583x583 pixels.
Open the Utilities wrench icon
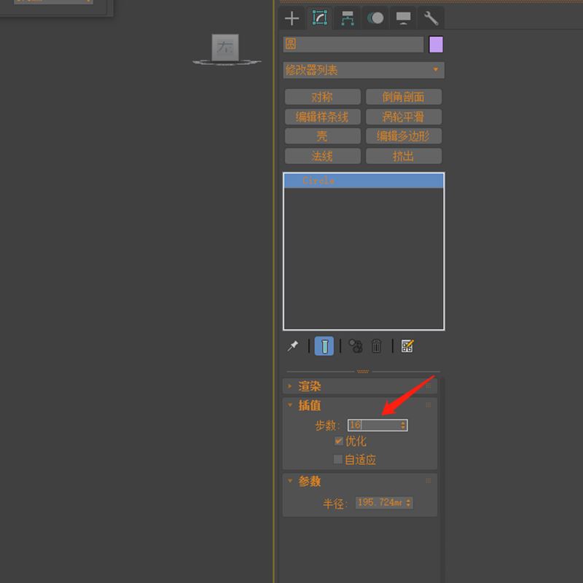click(431, 18)
